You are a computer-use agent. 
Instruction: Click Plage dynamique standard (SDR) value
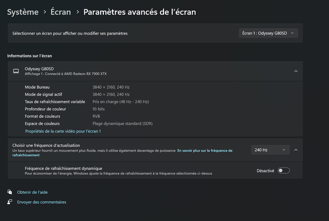(x=122, y=124)
